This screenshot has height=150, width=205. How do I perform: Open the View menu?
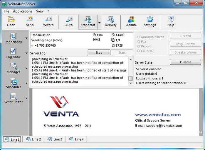(x=40, y=11)
